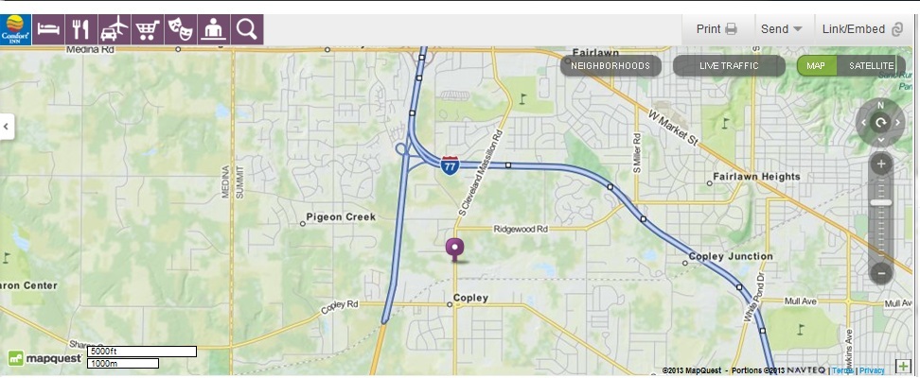The image size is (920, 378).
Task: Open transportation car and plane icon
Action: (x=115, y=30)
